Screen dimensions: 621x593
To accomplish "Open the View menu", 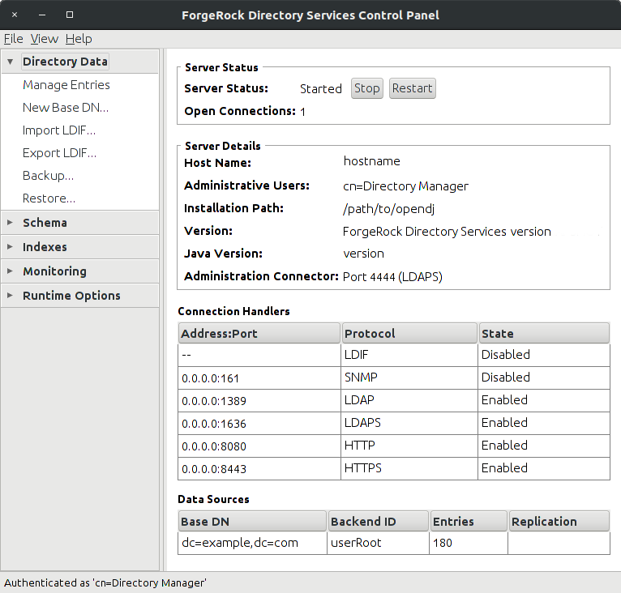I will (45, 39).
